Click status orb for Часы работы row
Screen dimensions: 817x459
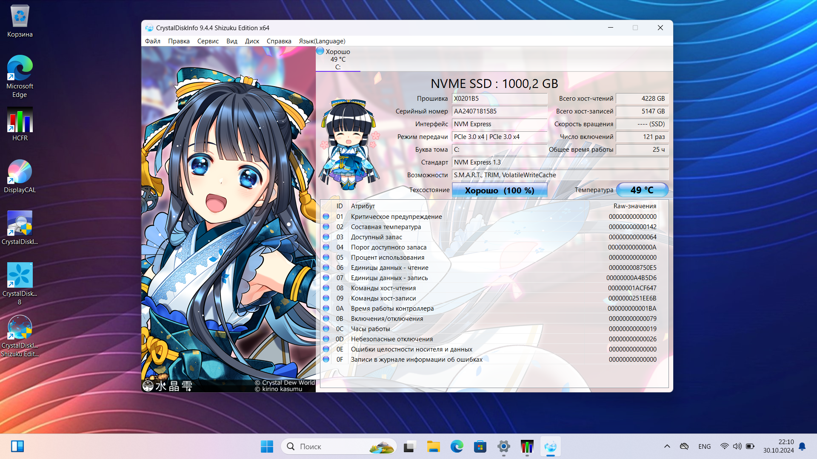(326, 329)
